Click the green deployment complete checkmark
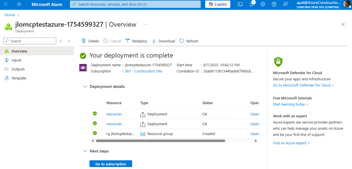352x169 pixels. click(83, 56)
